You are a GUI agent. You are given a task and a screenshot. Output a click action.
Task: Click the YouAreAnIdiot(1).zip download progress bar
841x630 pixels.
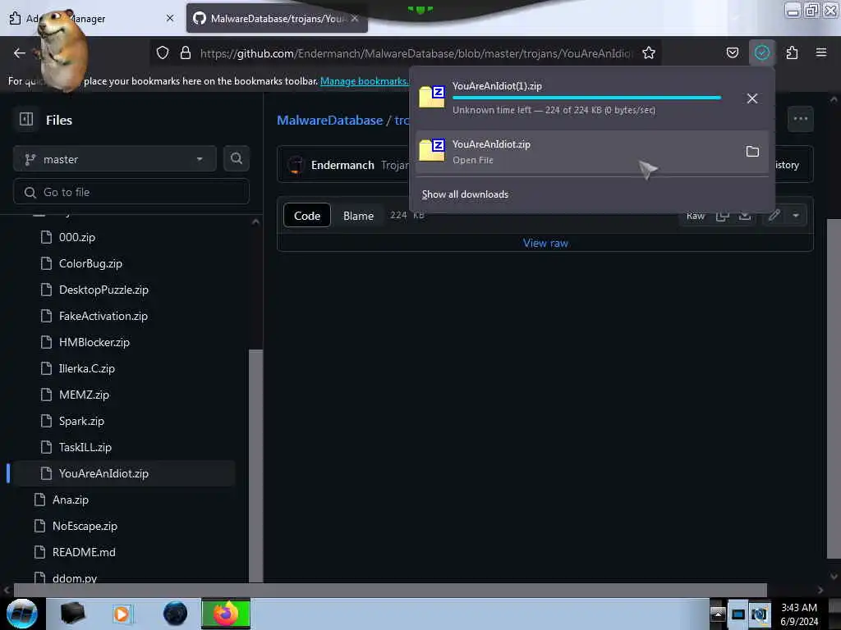586,98
